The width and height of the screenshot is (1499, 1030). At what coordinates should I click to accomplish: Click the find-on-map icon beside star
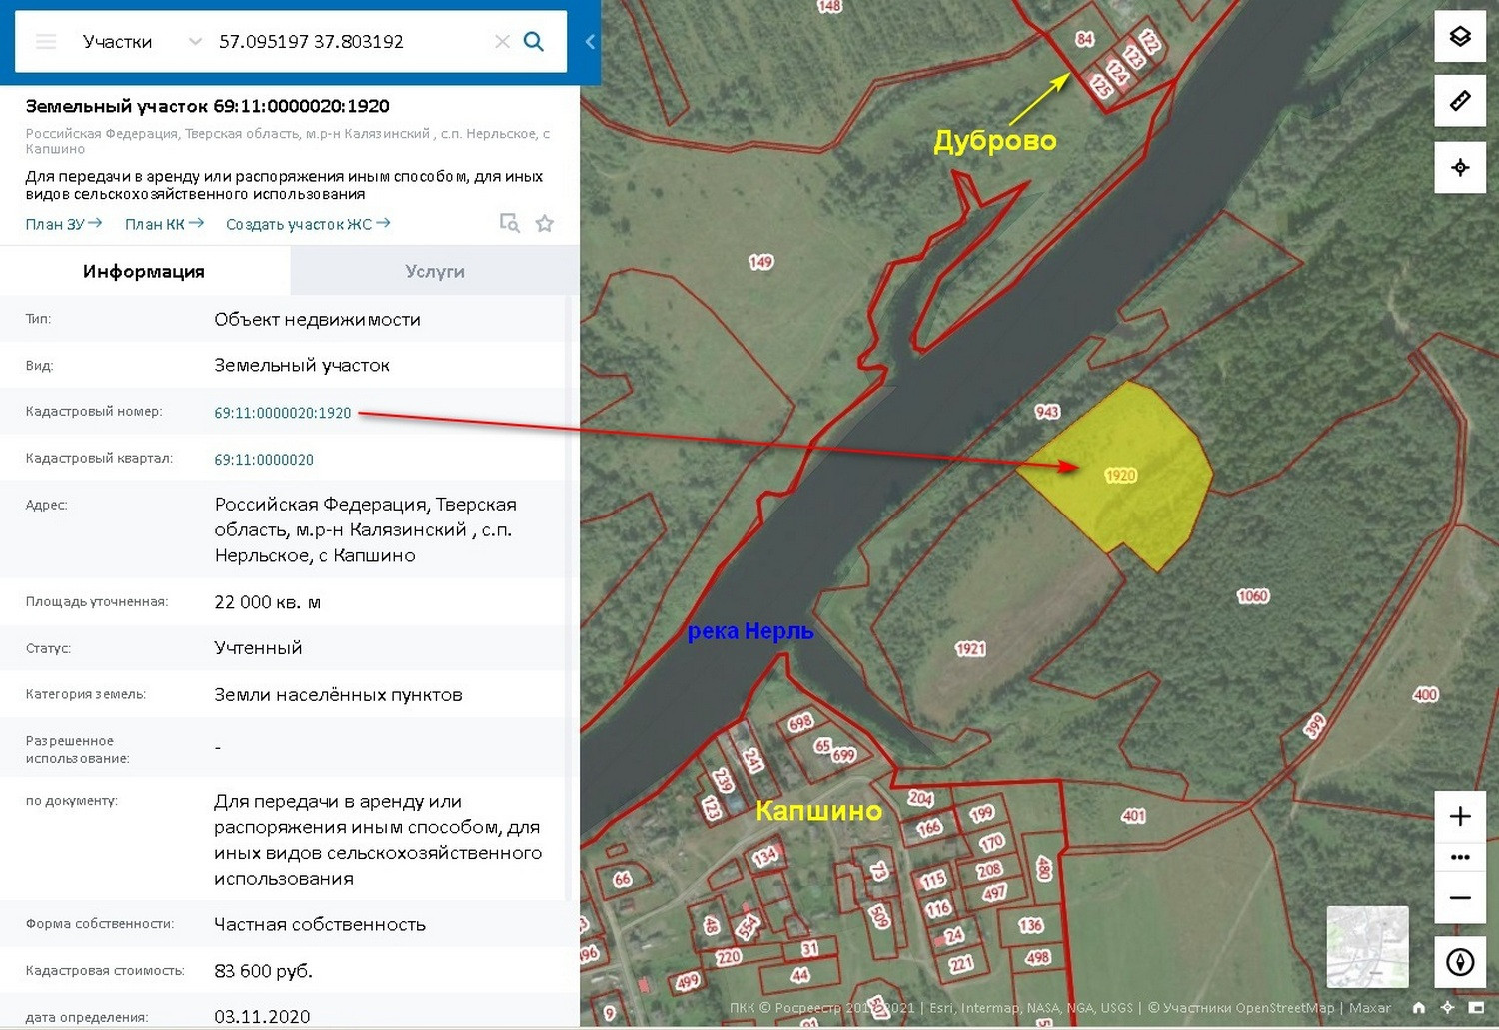coord(509,223)
